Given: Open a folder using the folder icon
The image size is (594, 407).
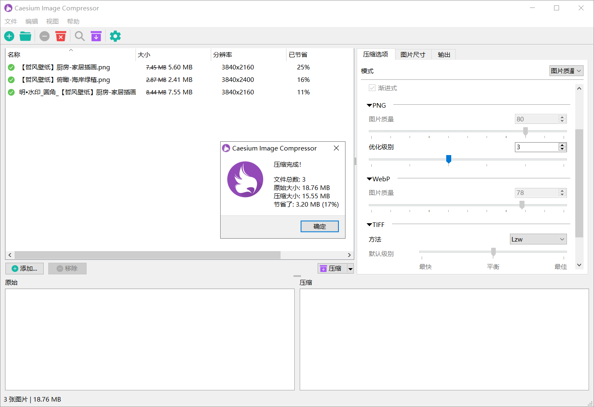Looking at the screenshot, I should tap(25, 36).
